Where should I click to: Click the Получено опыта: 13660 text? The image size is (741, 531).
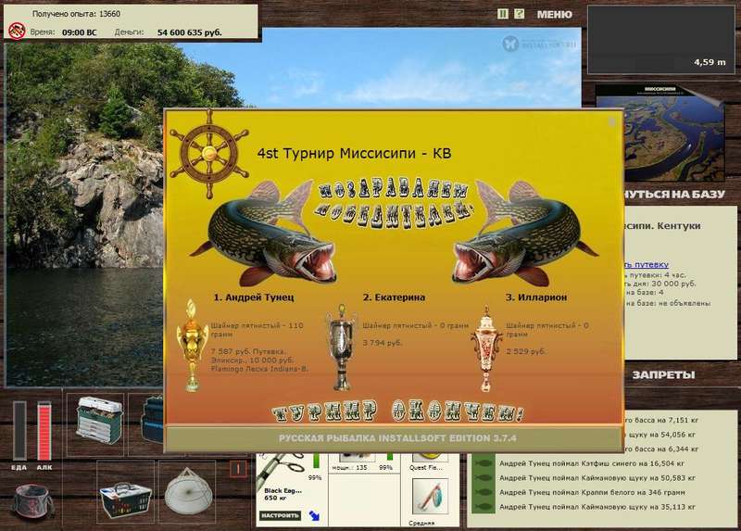click(x=76, y=14)
